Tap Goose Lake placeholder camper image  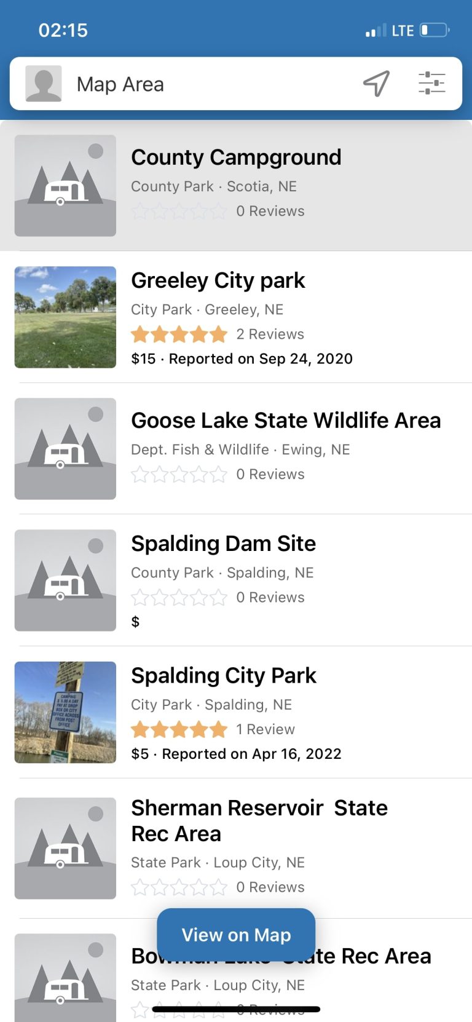tap(65, 449)
